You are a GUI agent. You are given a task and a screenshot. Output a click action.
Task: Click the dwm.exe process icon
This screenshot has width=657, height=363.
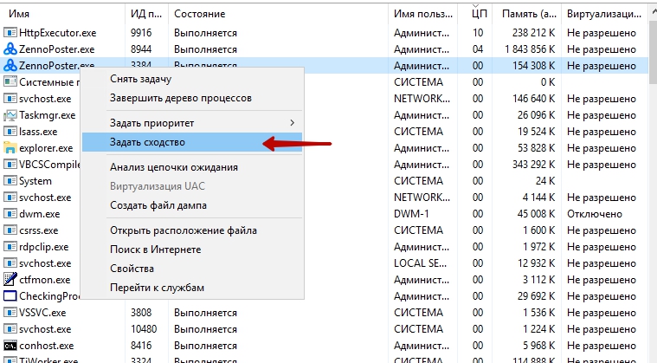point(10,214)
